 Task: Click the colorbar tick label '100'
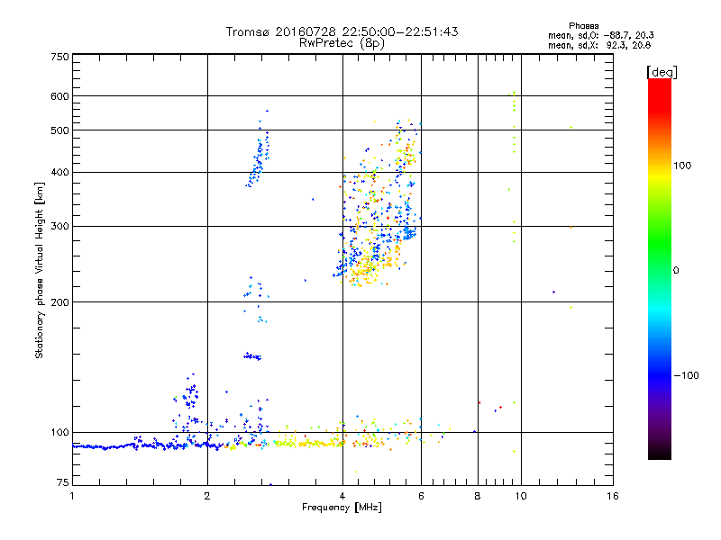click(682, 166)
